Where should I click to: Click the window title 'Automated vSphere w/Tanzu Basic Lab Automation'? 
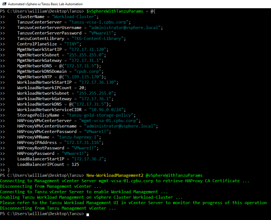point(45,4)
